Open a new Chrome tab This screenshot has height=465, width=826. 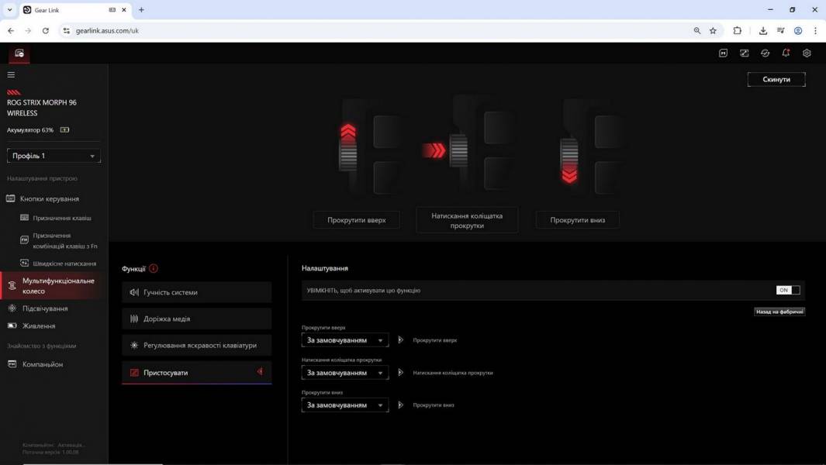[x=141, y=9]
